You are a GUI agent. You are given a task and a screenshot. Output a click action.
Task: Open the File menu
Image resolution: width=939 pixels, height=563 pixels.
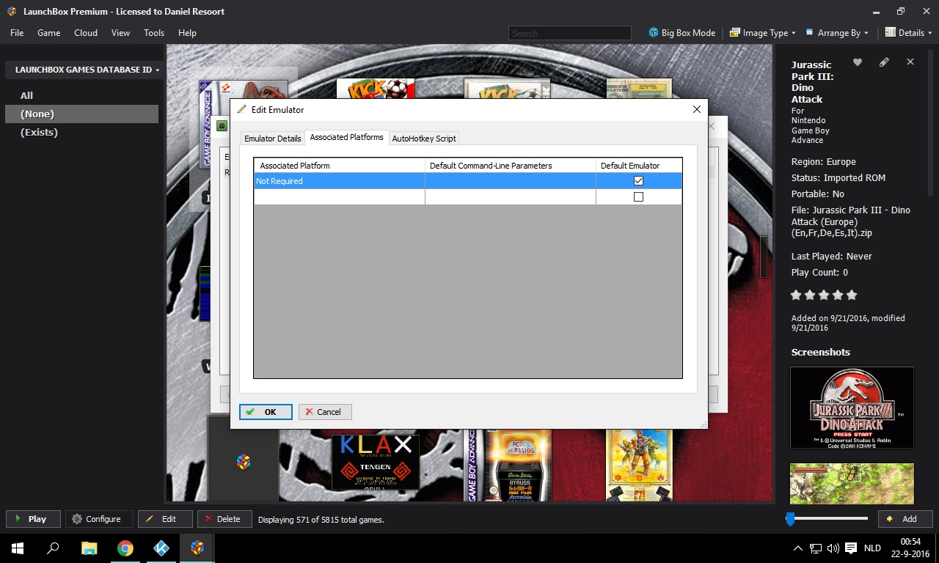click(17, 33)
